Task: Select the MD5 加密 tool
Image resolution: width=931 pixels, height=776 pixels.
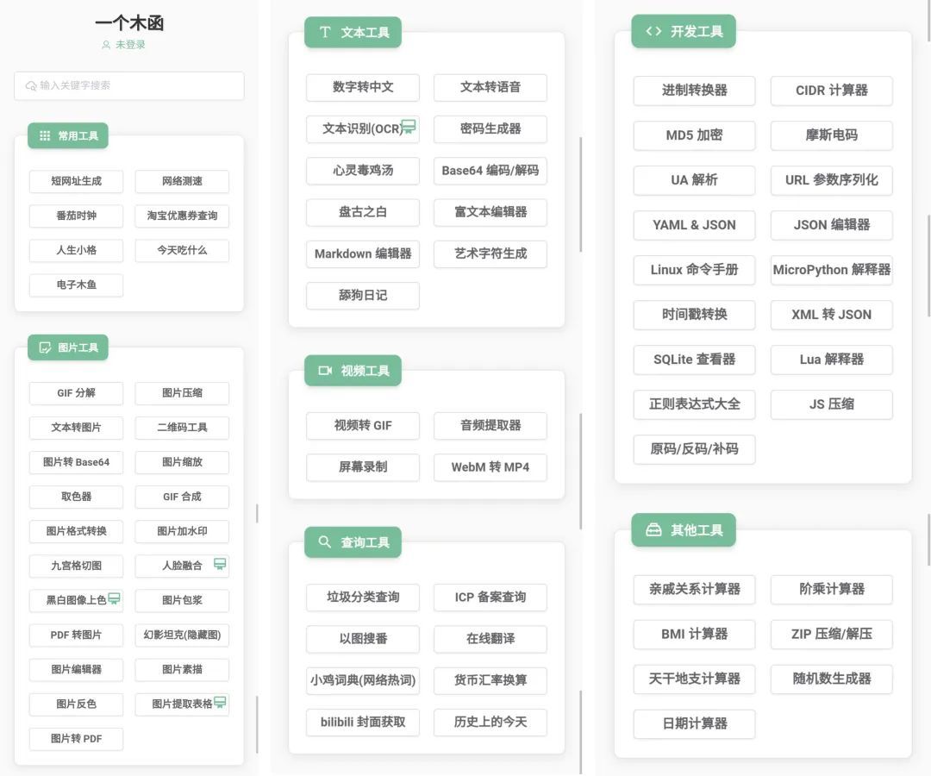Action: [x=694, y=135]
